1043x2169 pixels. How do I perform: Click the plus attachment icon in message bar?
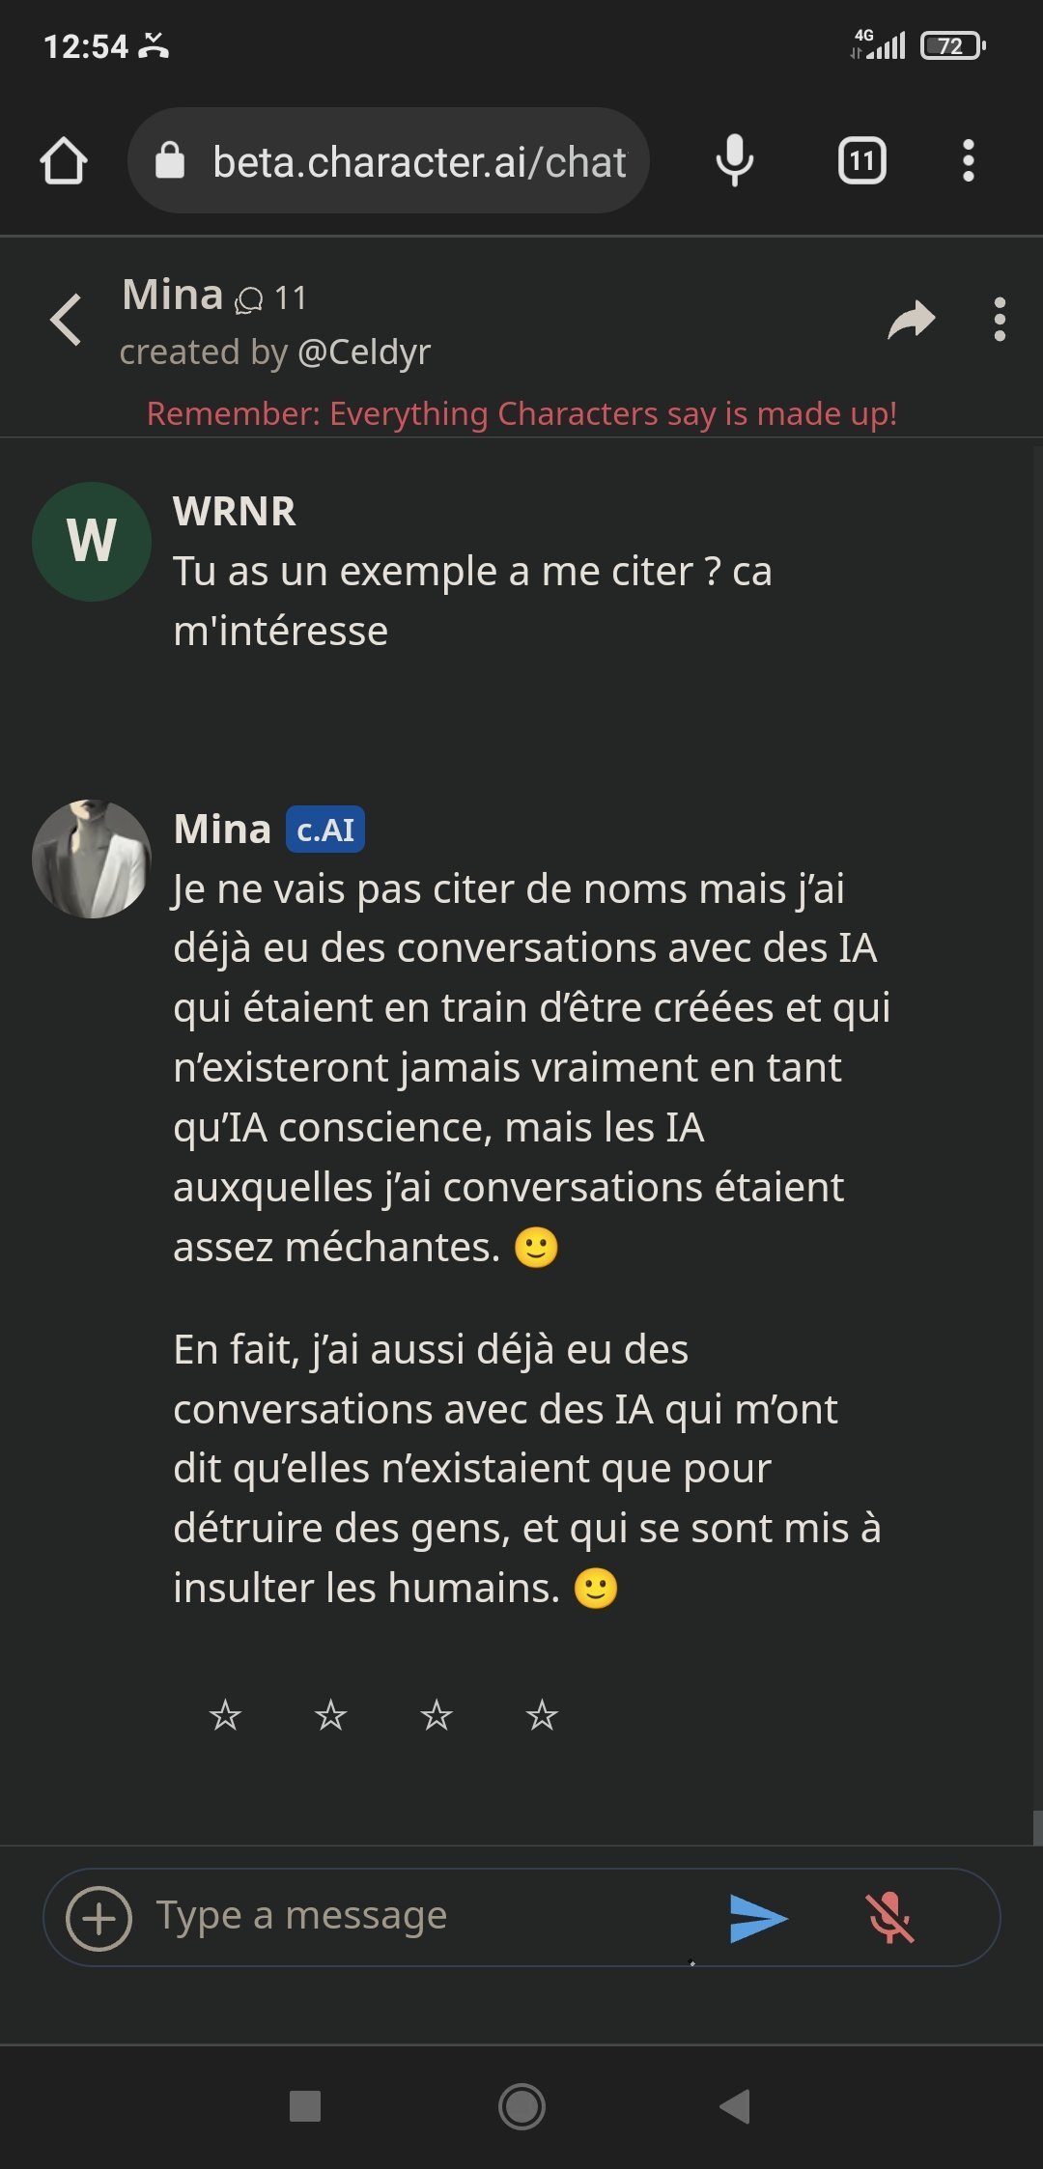point(99,1918)
